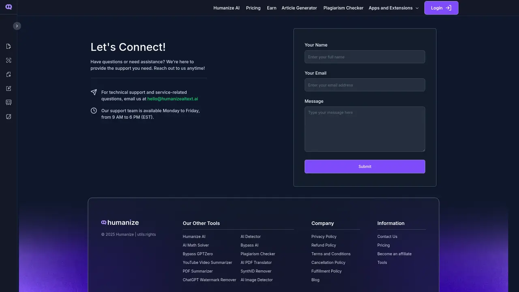Open the scan-detector tool icon in sidebar
The image size is (519, 292).
pyautogui.click(x=9, y=60)
